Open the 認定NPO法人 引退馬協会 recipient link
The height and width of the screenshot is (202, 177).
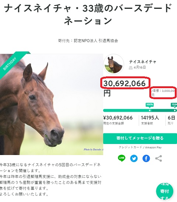click(x=96, y=41)
